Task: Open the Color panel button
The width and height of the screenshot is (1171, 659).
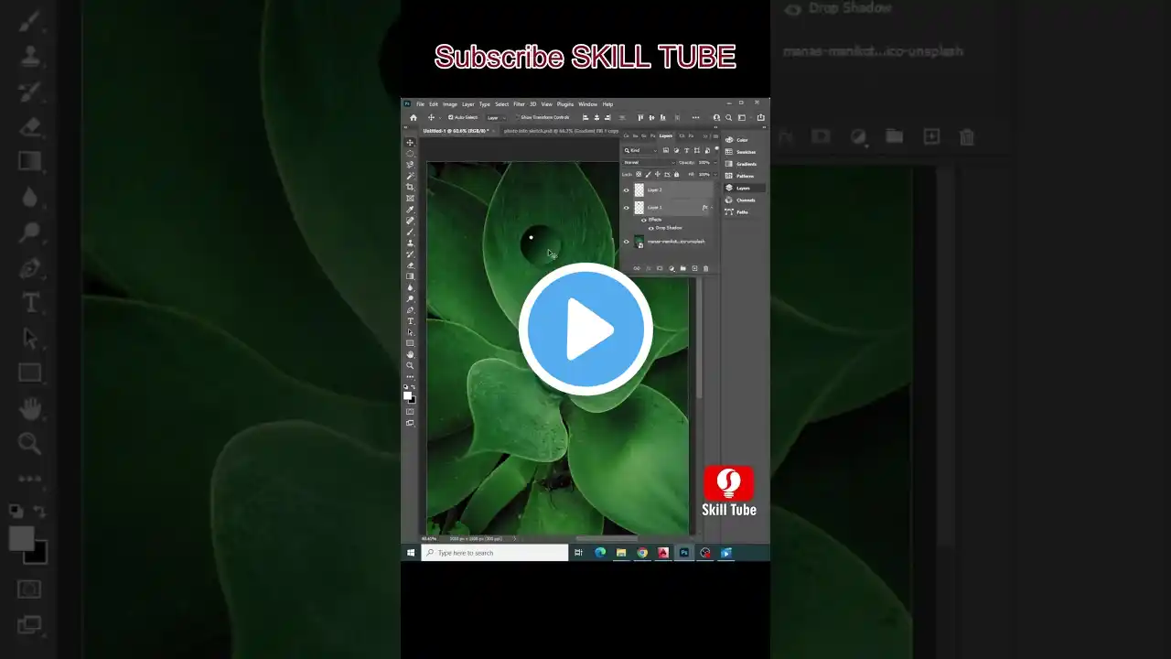Action: 744,140
